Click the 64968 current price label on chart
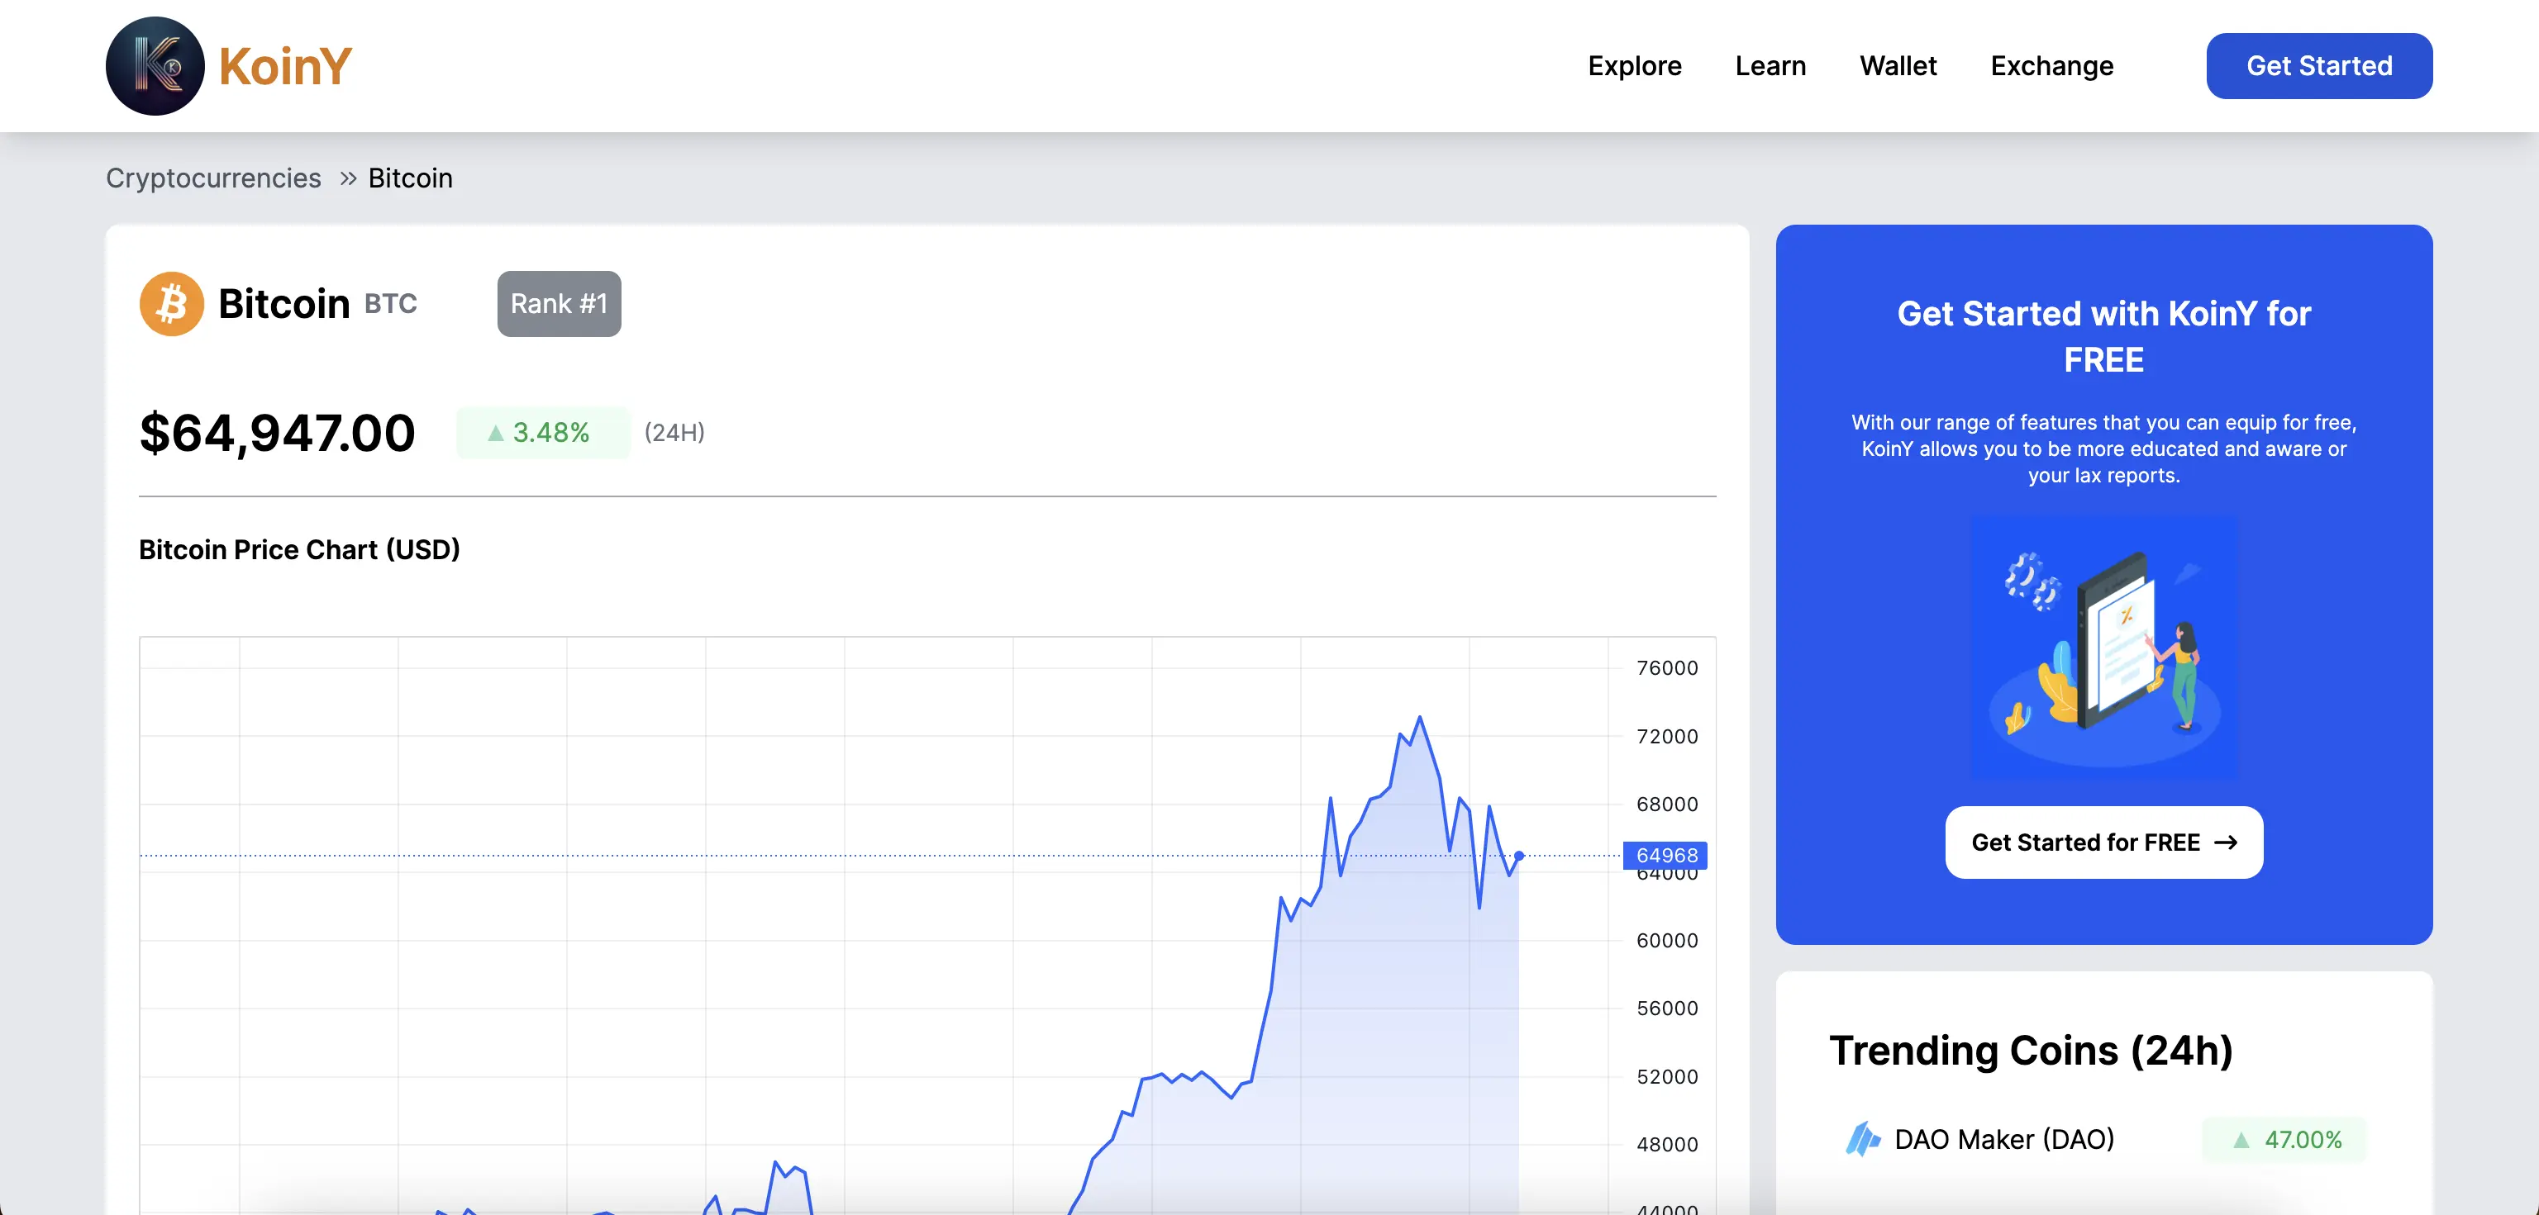 [1665, 854]
